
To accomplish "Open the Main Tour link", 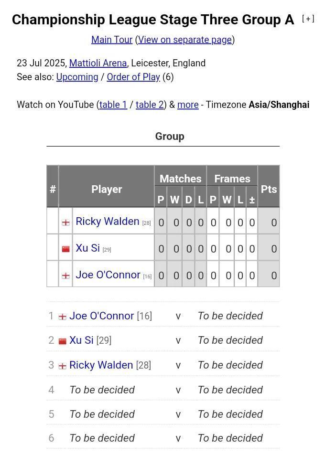I will pyautogui.click(x=112, y=40).
